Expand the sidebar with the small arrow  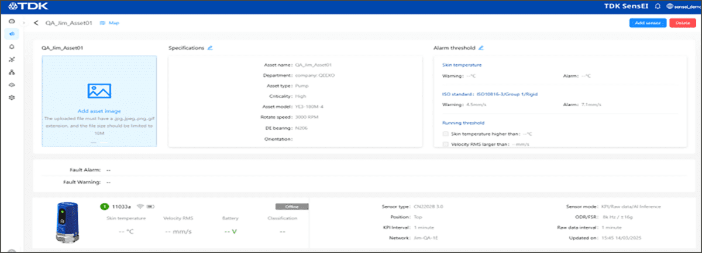24,23
